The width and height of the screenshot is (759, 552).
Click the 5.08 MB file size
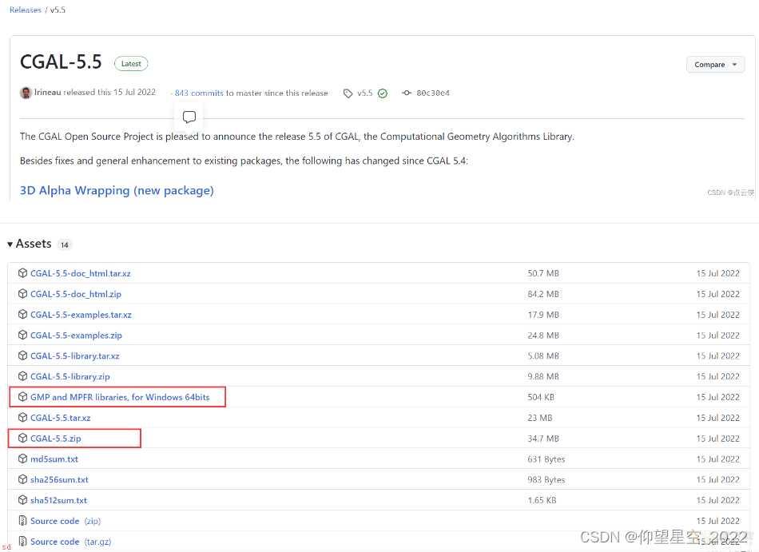[543, 356]
